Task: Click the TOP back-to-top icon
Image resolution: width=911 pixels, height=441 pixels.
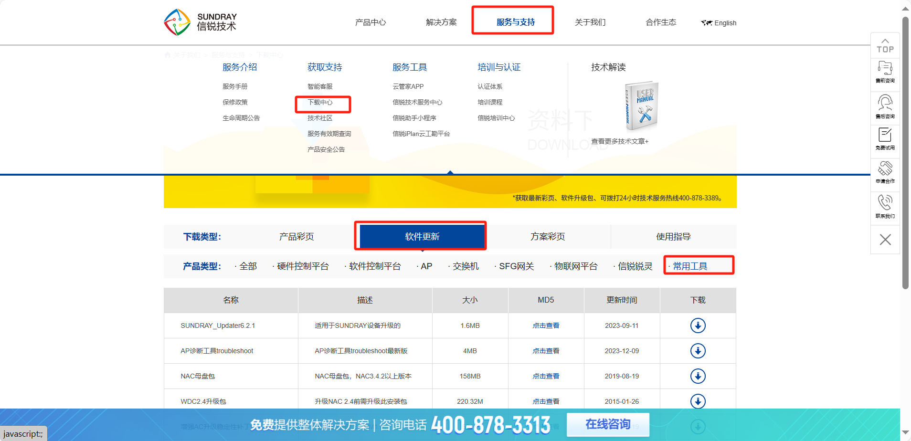Action: [885, 46]
